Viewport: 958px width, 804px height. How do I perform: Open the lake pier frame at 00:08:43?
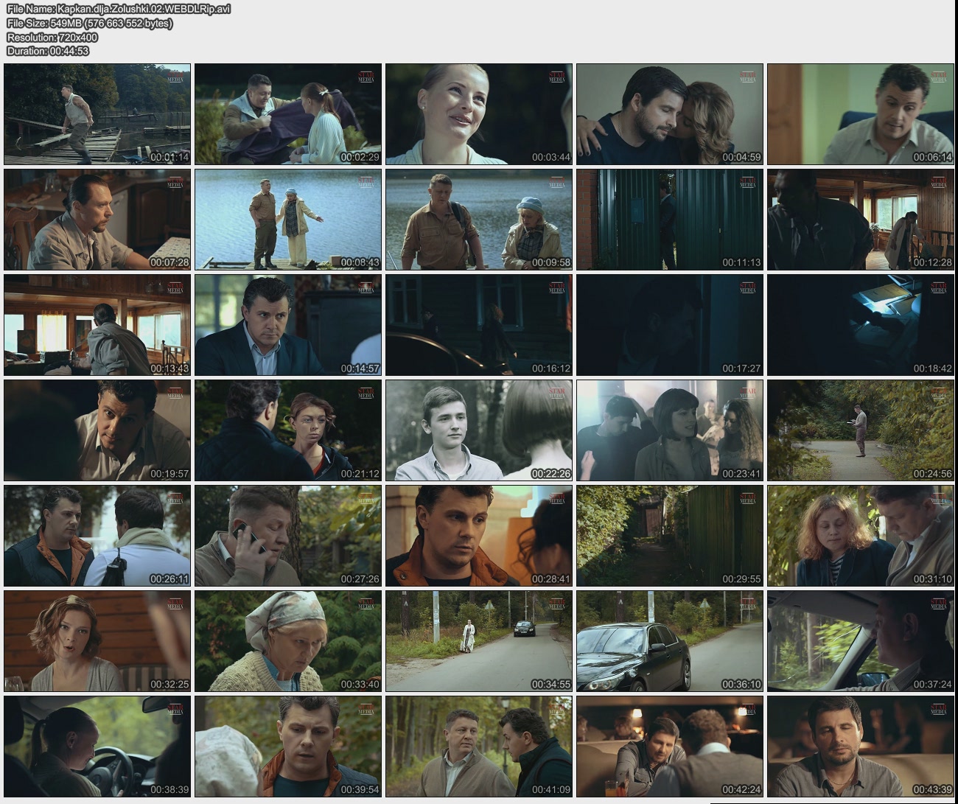pyautogui.click(x=288, y=220)
